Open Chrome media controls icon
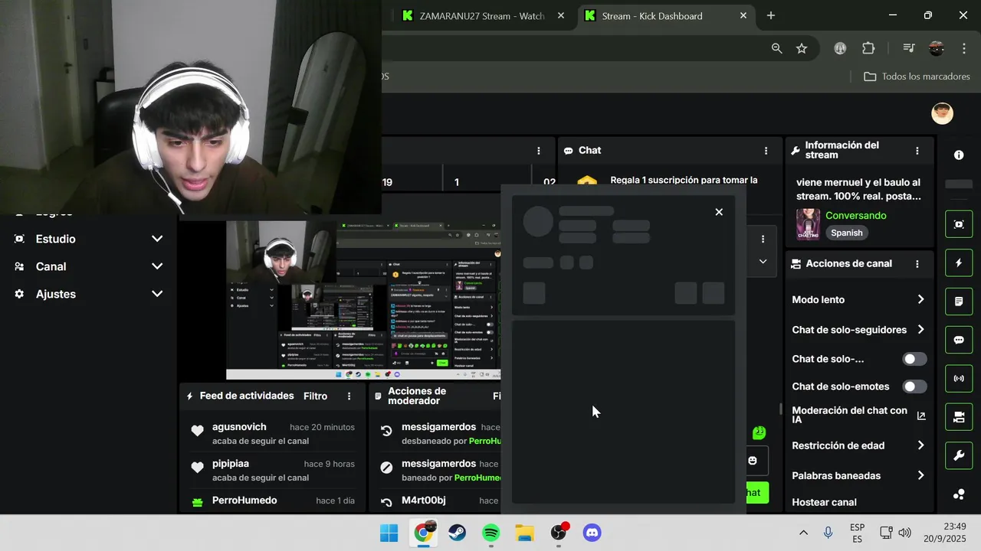The width and height of the screenshot is (981, 551). pyautogui.click(x=909, y=48)
